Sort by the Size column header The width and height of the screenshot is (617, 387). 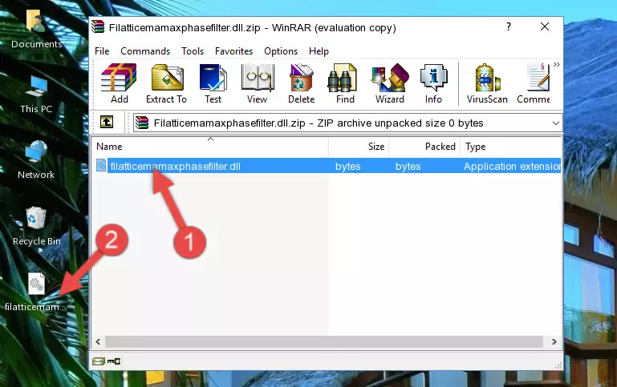coord(359,147)
